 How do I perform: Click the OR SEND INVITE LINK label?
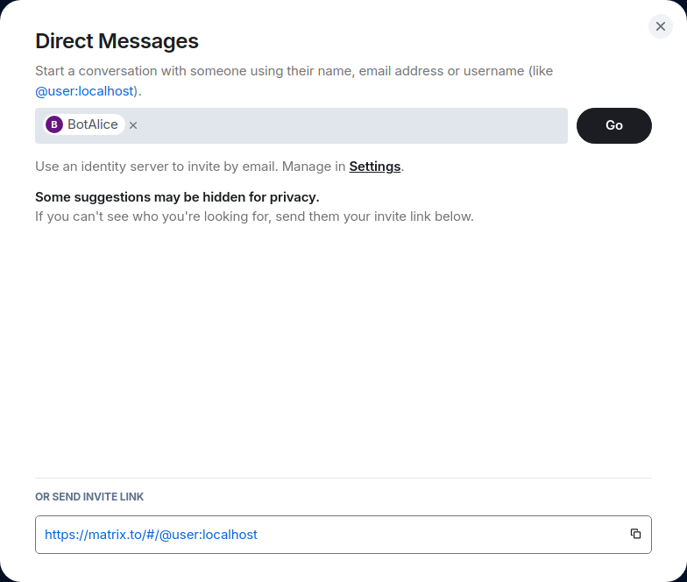89,497
